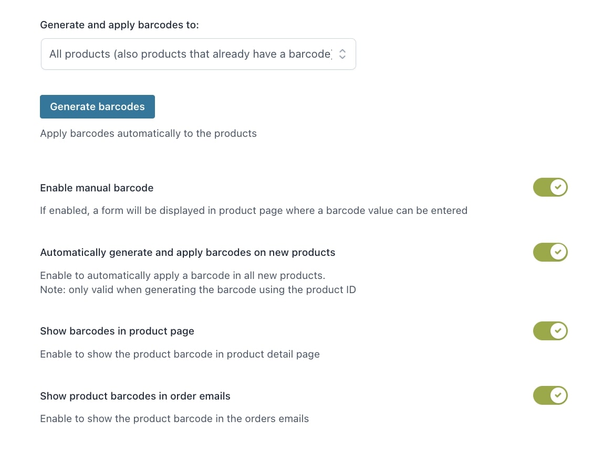
Task: Click the 'product detail page' description text
Action: pos(180,354)
